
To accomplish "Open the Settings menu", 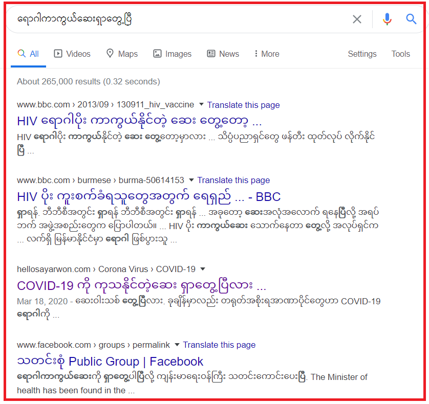I will [x=362, y=54].
